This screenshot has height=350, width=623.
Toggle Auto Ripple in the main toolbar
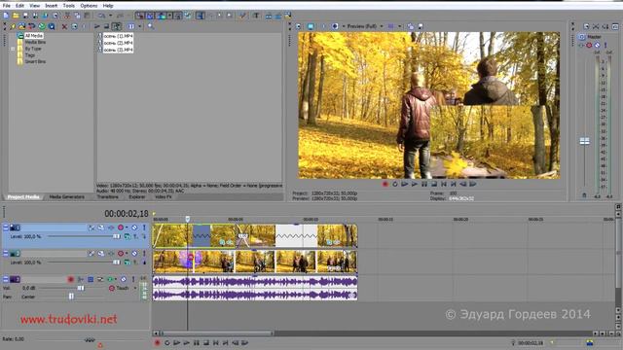pos(161,16)
